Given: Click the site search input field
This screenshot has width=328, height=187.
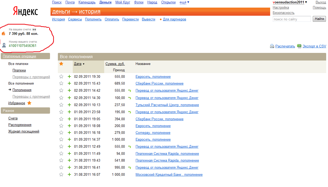Looking at the screenshot, I should click(x=292, y=19).
